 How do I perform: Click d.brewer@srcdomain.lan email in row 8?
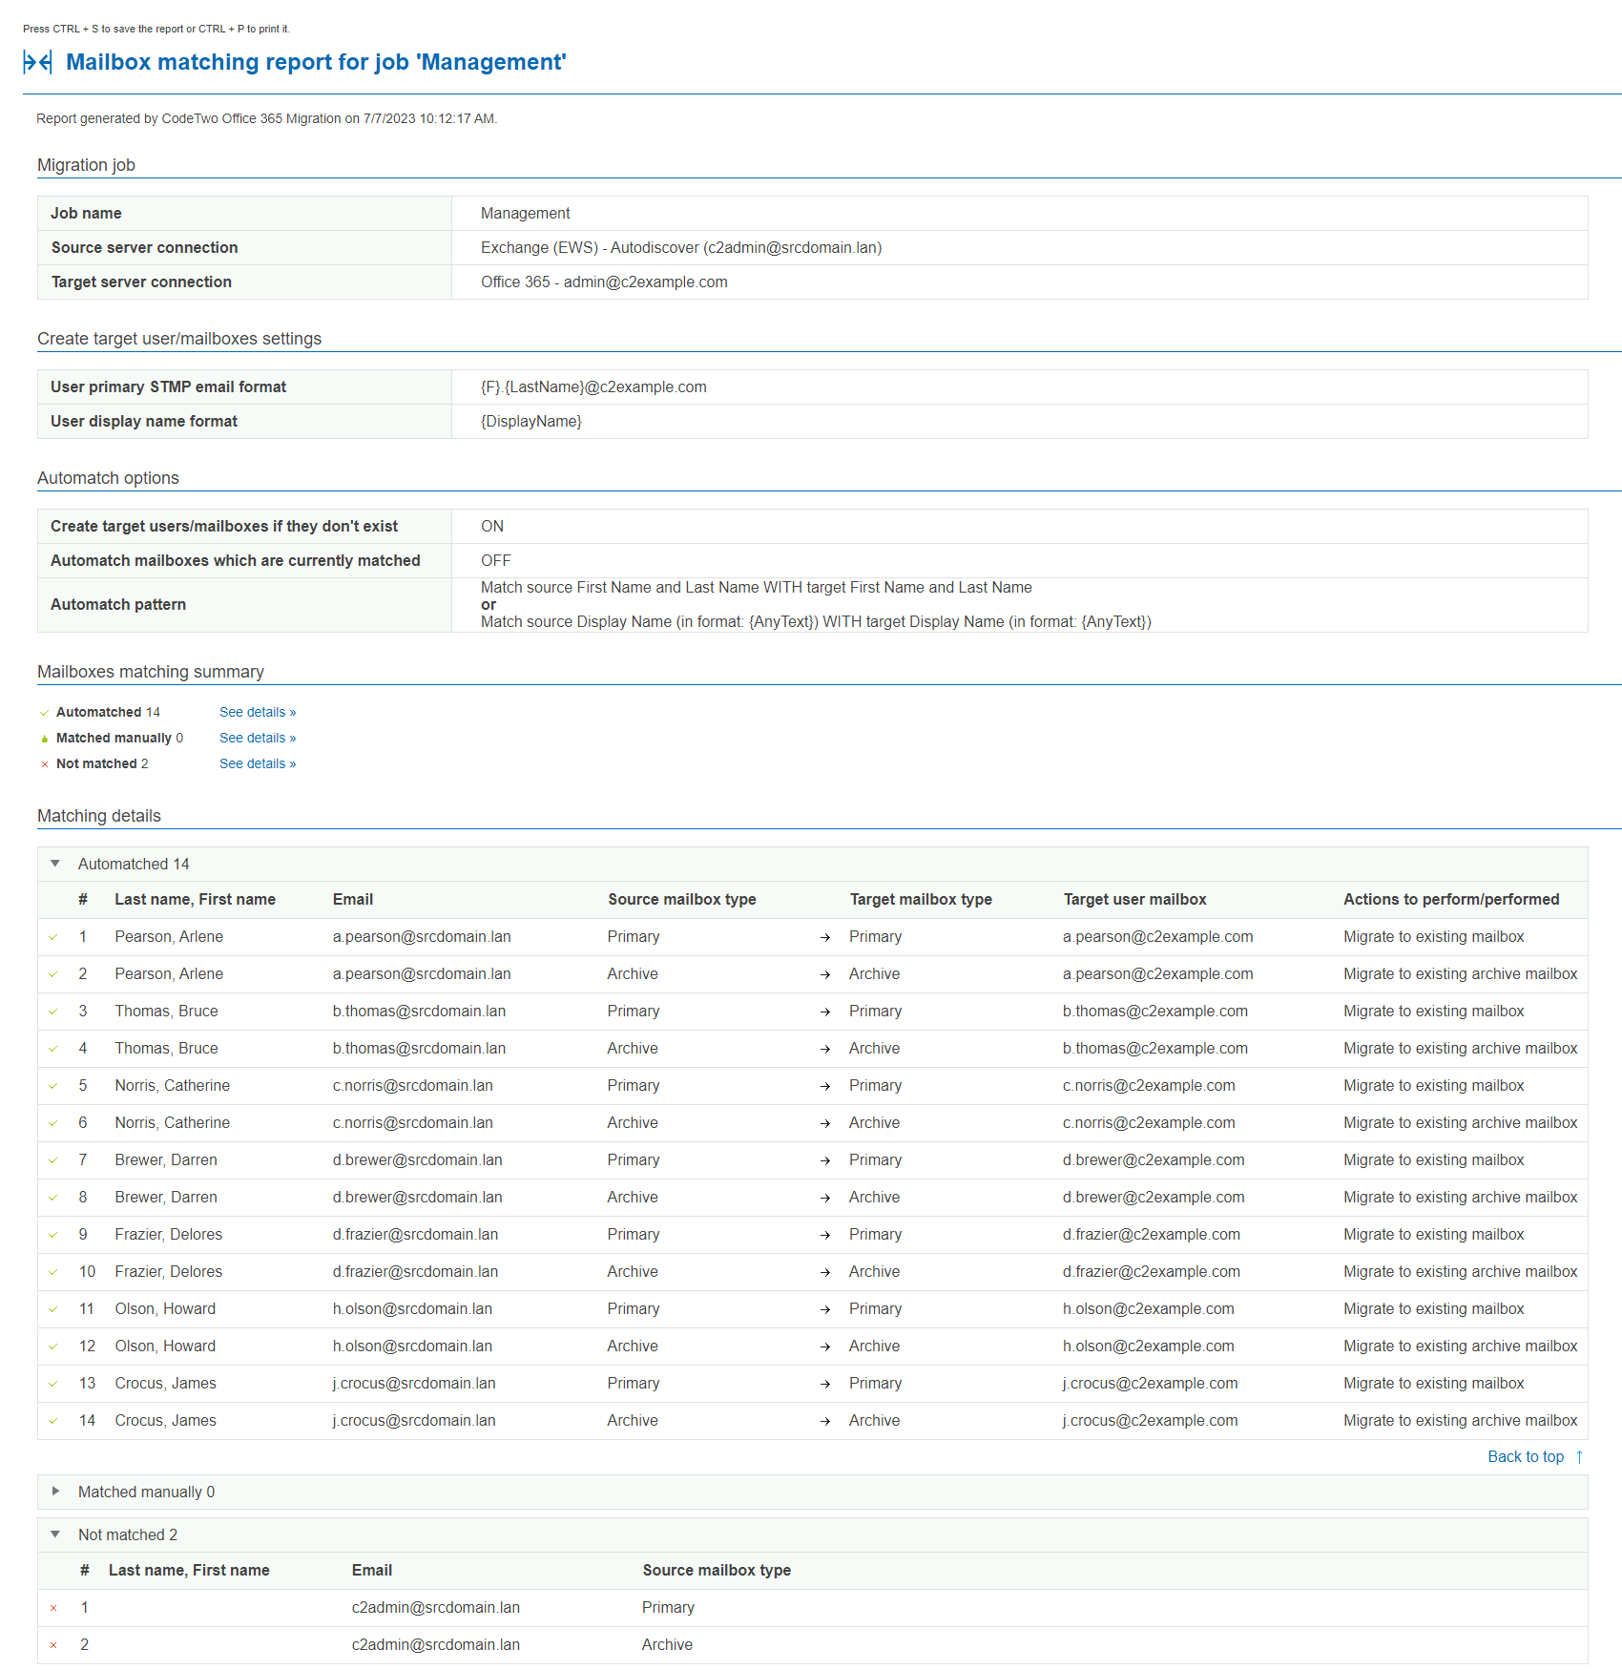(417, 1198)
